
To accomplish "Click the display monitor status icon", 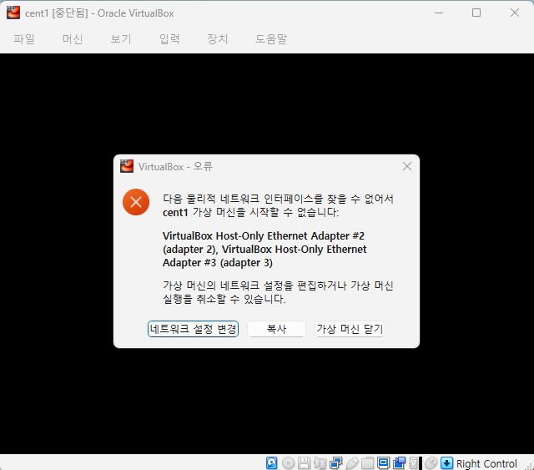I will 384,463.
